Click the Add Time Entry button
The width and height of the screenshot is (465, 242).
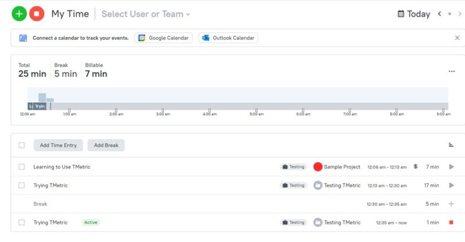[58, 145]
